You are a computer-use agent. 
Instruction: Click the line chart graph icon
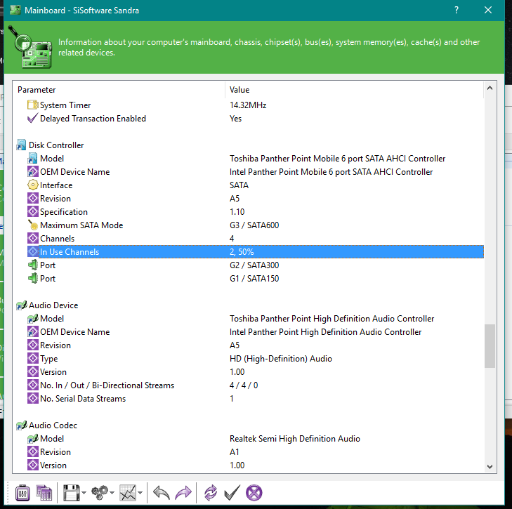pyautogui.click(x=128, y=493)
